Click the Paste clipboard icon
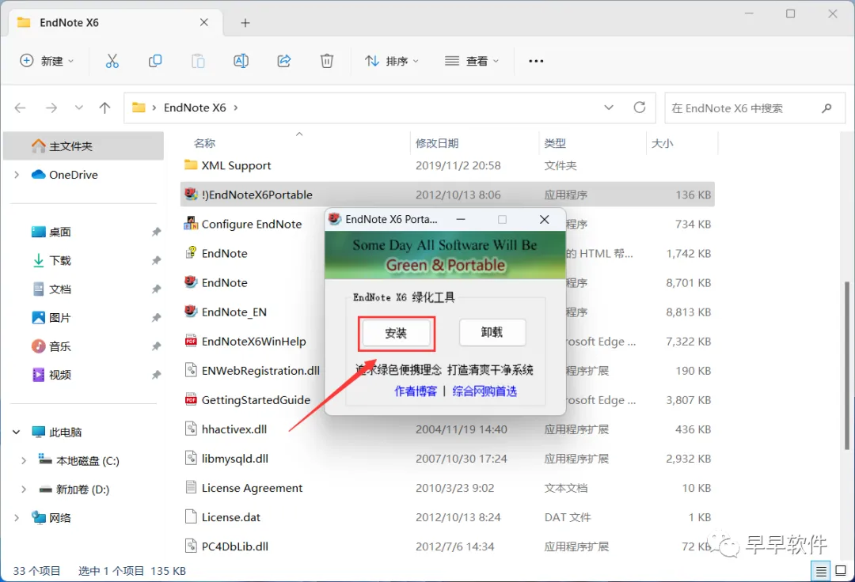 pyautogui.click(x=198, y=61)
